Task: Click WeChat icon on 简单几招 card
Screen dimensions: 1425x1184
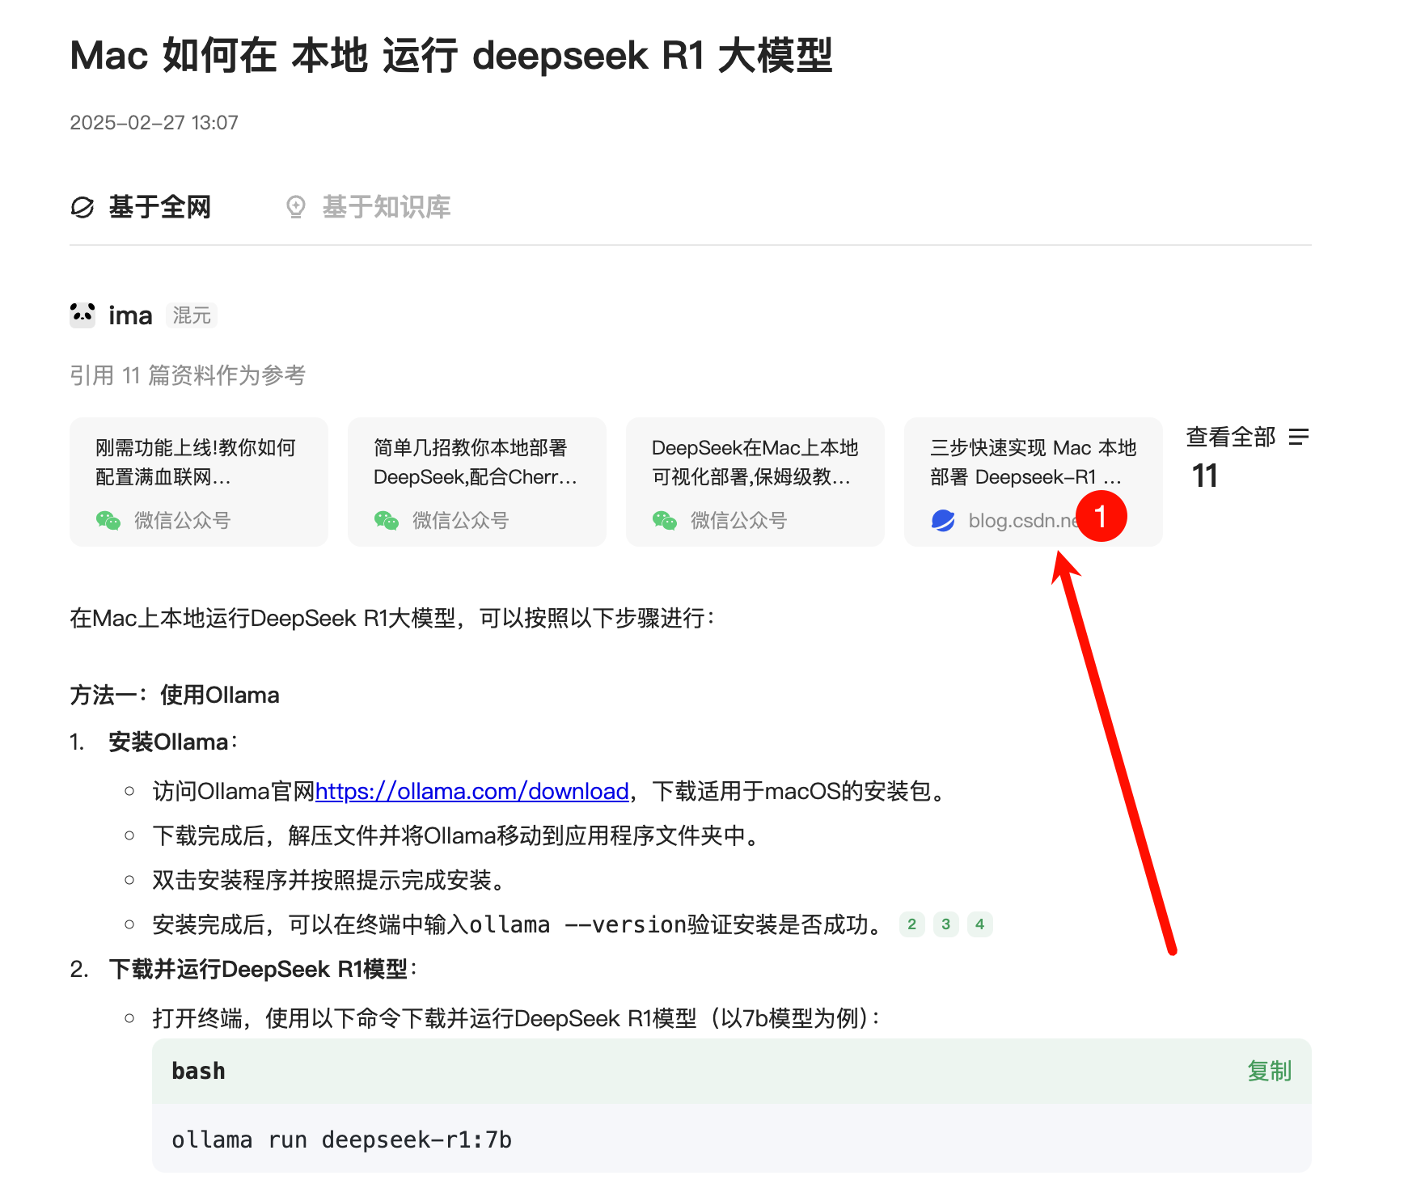Action: coord(387,521)
